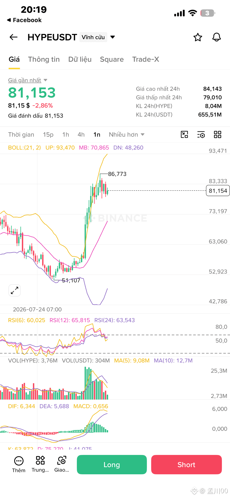Tap the Giá cao nhất 24h value 84,143

click(x=212, y=89)
